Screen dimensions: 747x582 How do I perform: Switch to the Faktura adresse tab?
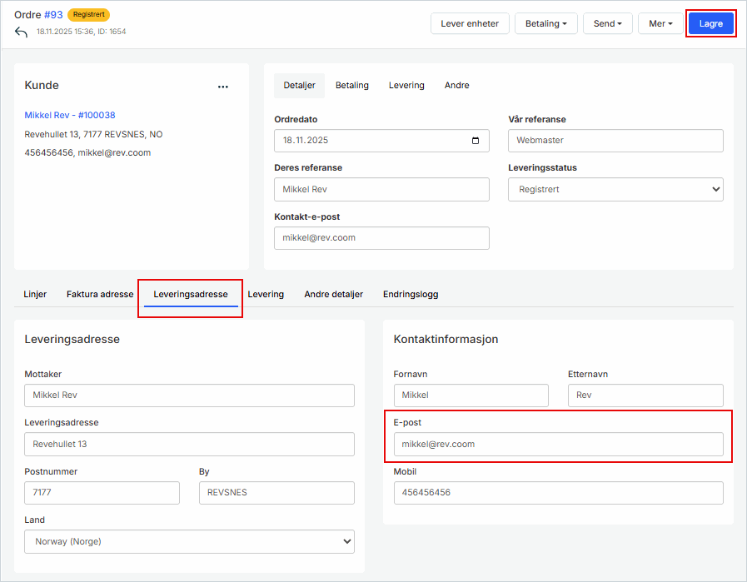100,294
